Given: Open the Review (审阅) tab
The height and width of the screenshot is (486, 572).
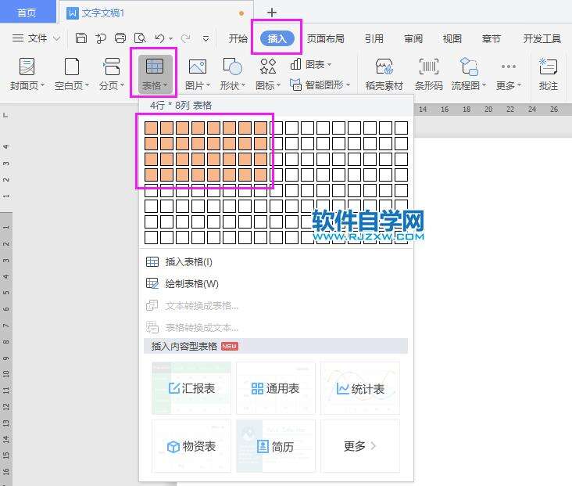Looking at the screenshot, I should (x=413, y=38).
